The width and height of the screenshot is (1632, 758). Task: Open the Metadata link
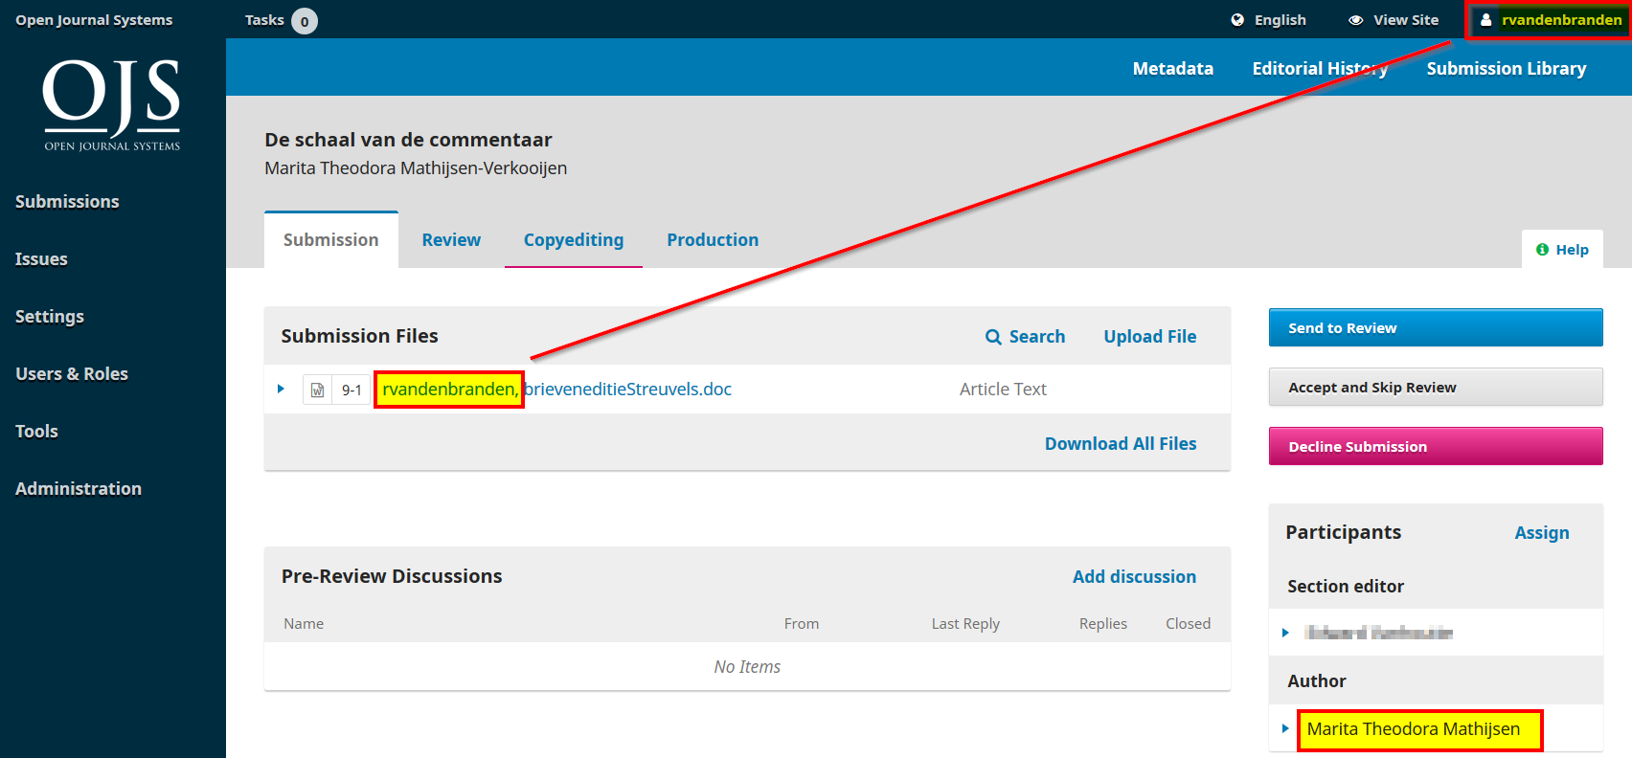click(1173, 69)
